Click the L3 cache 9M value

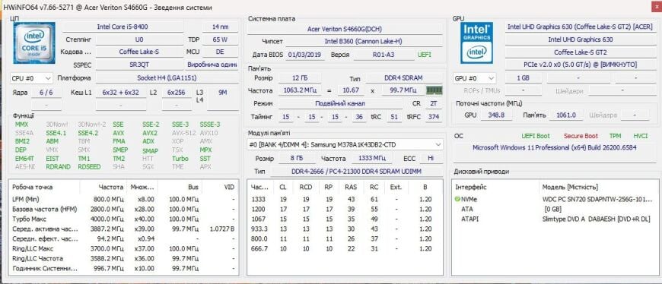tap(222, 93)
